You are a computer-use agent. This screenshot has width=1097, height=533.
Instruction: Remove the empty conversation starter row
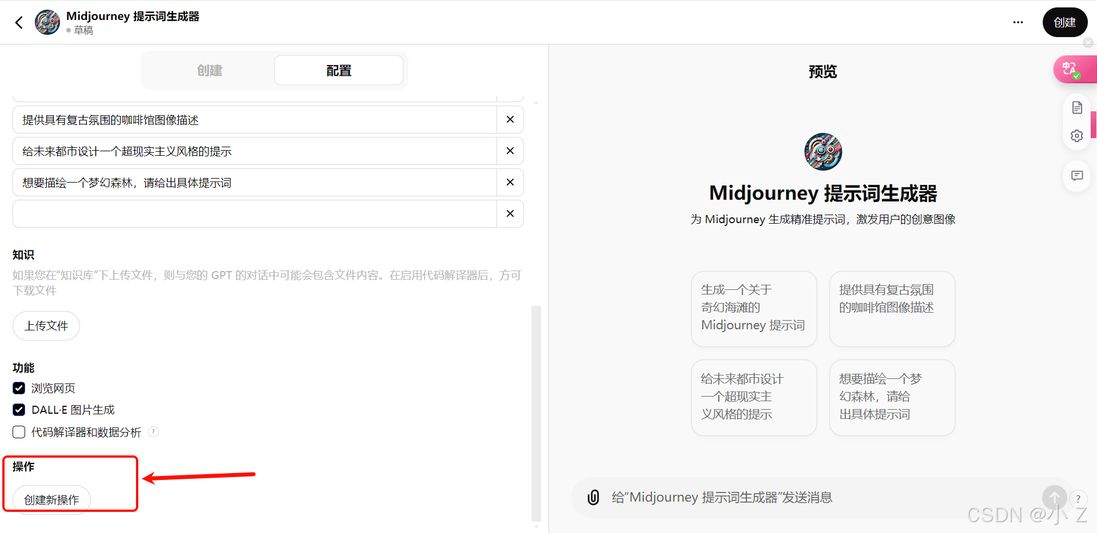510,213
